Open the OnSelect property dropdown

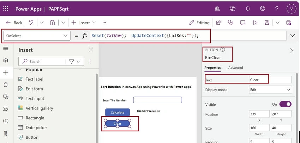pyautogui.click(x=37, y=36)
